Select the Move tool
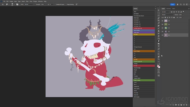The image size is (190, 107). tap(159, 10)
